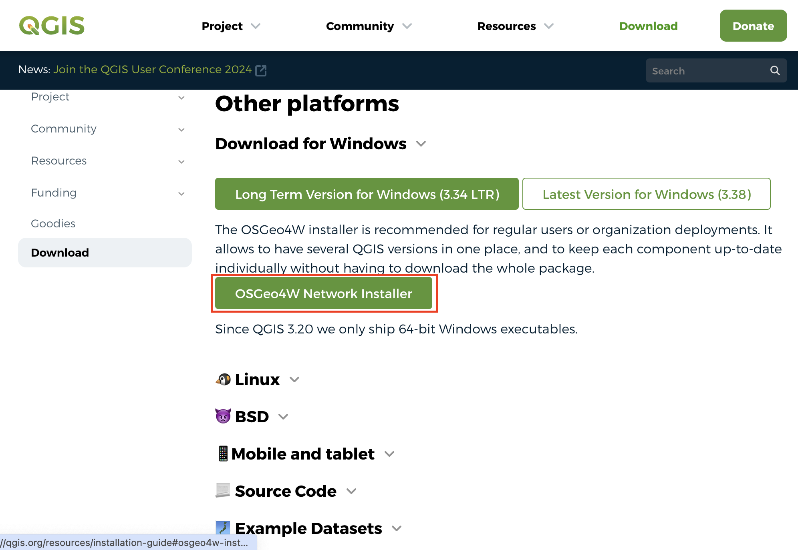
Task: Select Download in the sidebar
Action: coord(105,253)
